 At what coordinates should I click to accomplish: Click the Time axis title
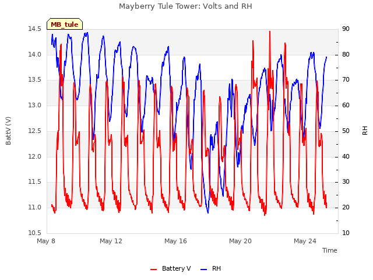click(329, 250)
